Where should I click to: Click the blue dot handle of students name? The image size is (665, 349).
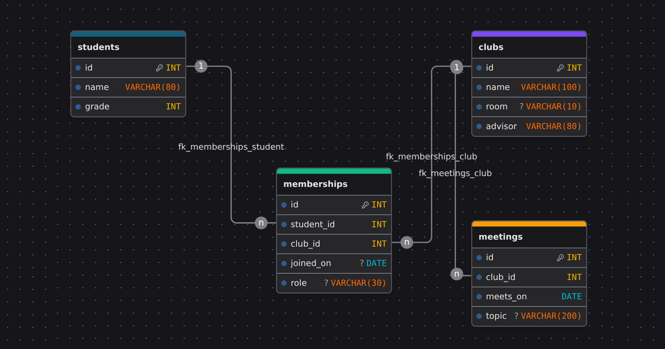pyautogui.click(x=78, y=88)
